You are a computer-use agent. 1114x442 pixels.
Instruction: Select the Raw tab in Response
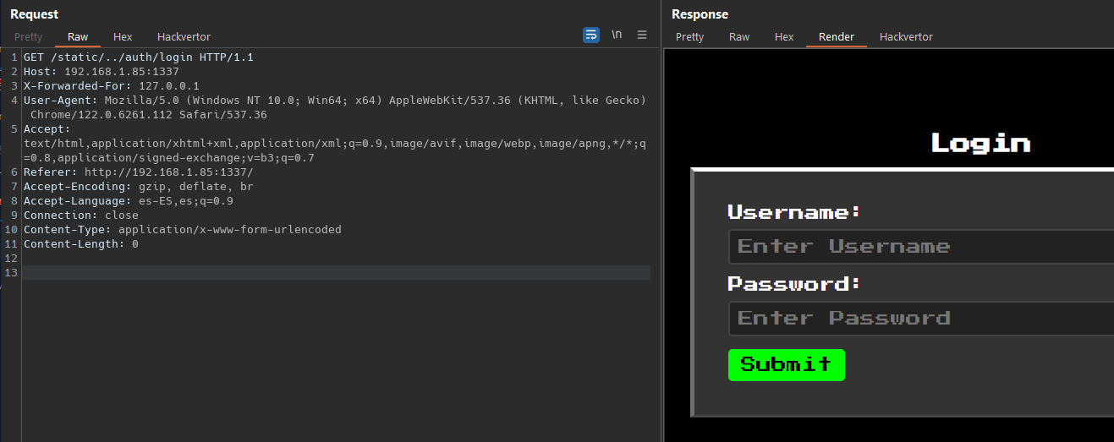[739, 37]
